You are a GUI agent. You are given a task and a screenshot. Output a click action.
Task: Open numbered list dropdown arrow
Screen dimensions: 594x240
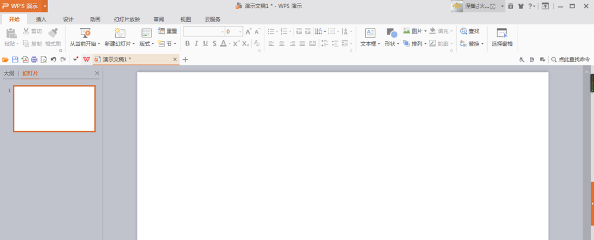pyautogui.click(x=290, y=31)
